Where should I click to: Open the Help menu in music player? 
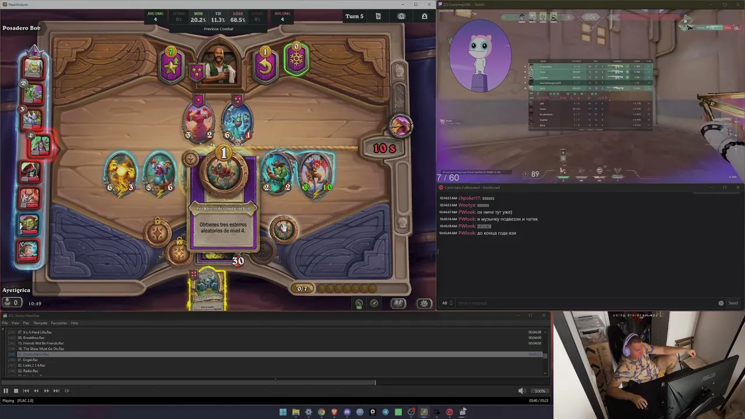click(x=74, y=323)
